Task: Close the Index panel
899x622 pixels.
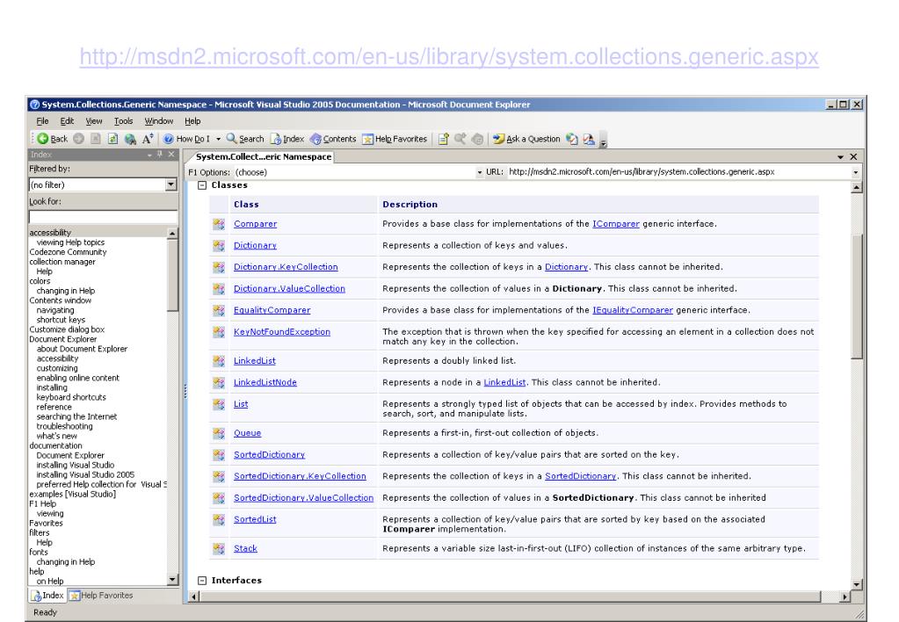Action: [170, 155]
